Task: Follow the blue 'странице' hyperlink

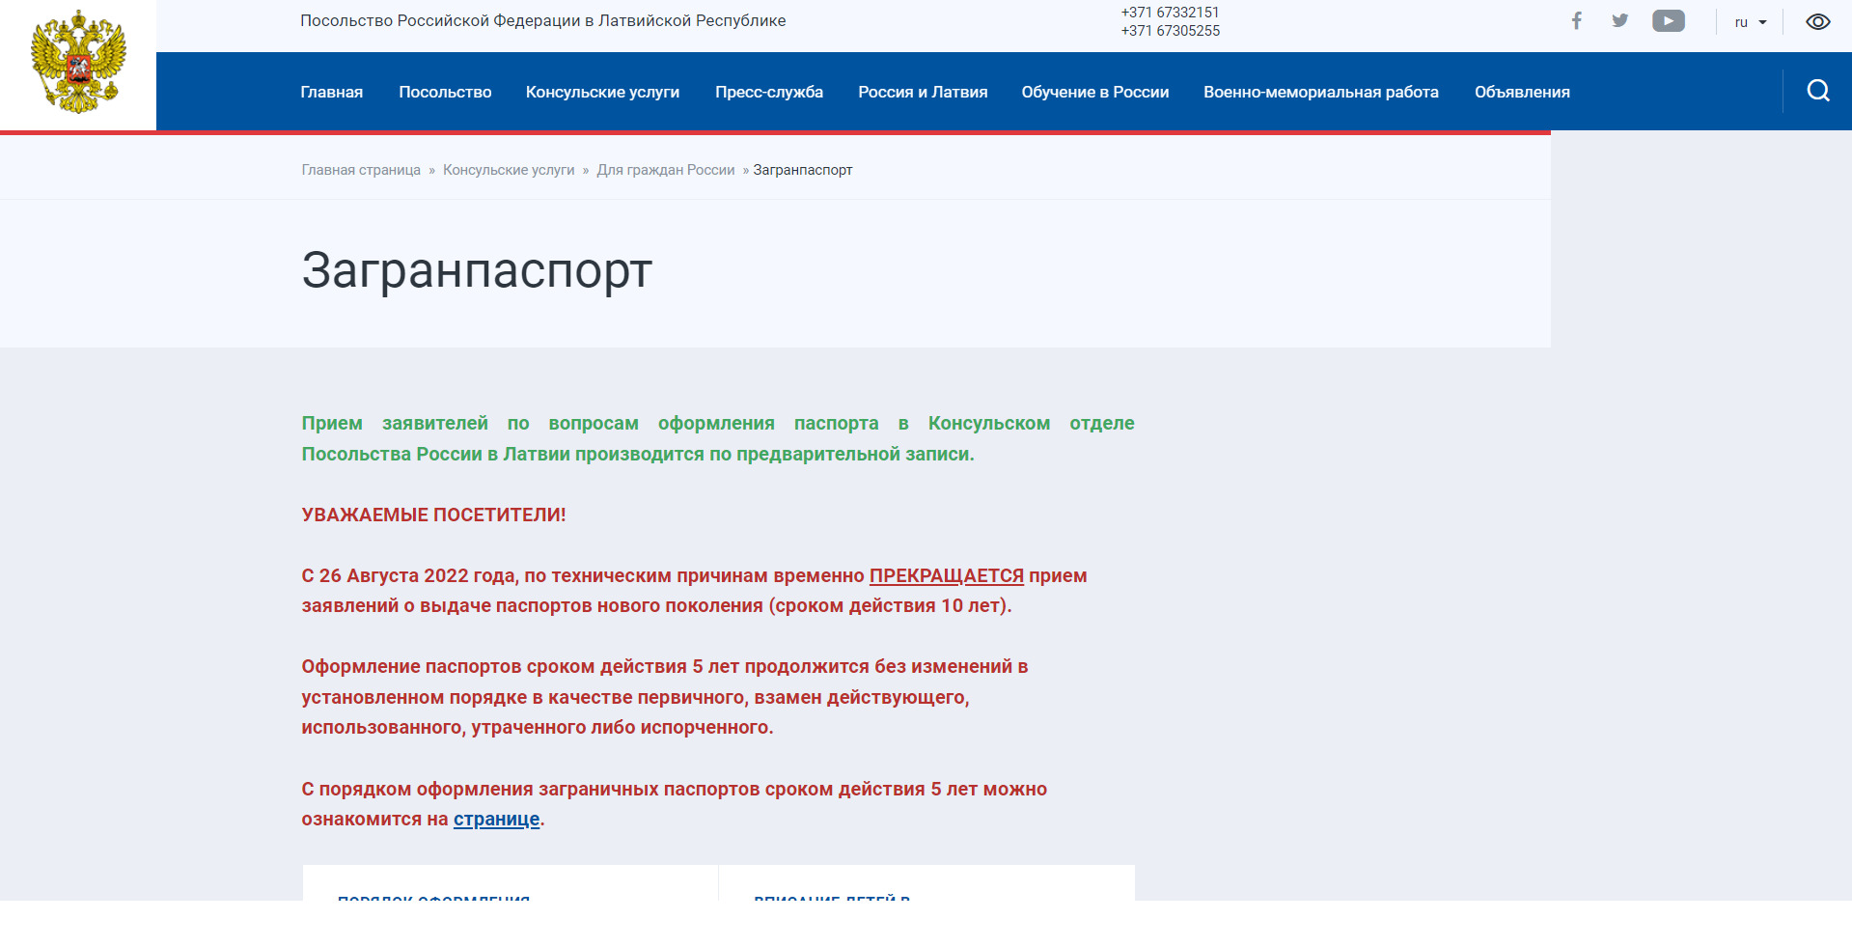Action: (x=496, y=819)
